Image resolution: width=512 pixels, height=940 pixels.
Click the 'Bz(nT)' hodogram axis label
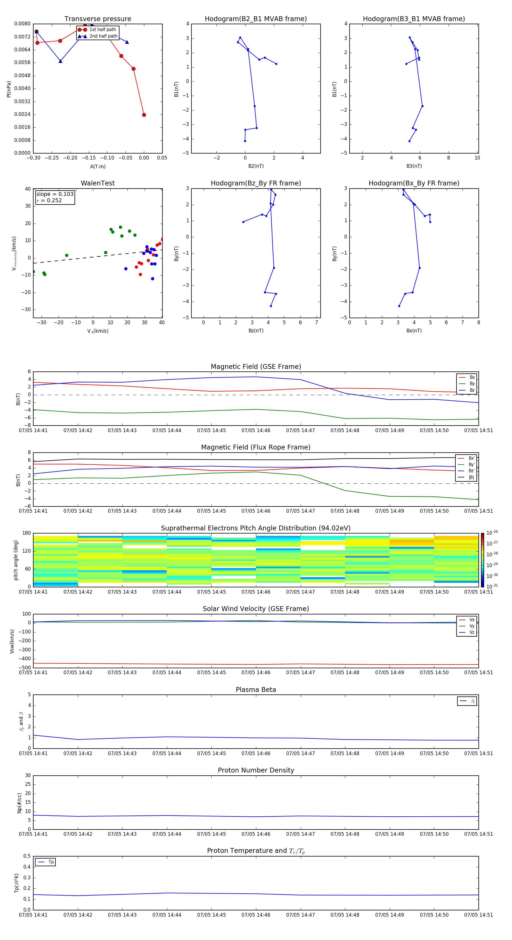tap(256, 331)
